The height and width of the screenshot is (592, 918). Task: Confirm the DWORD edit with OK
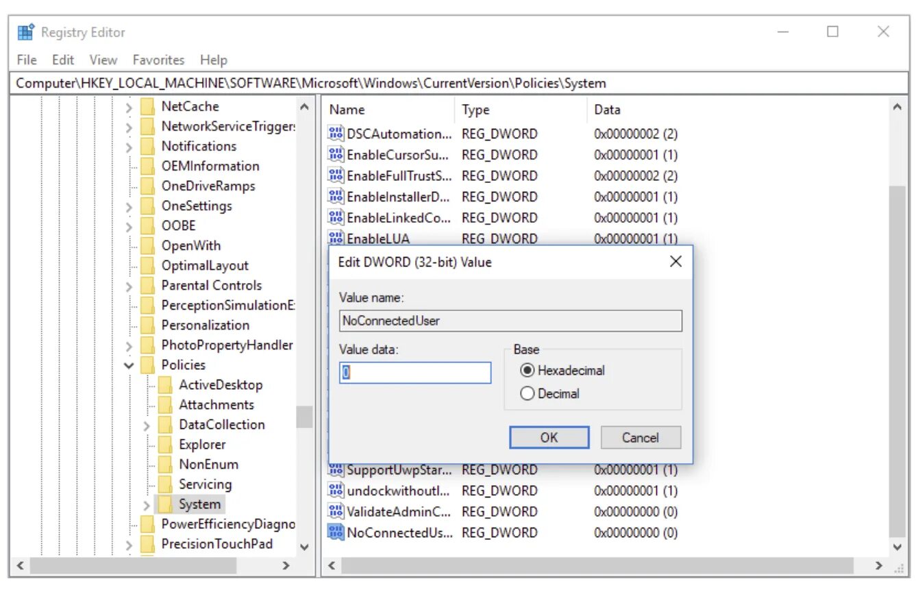point(549,437)
